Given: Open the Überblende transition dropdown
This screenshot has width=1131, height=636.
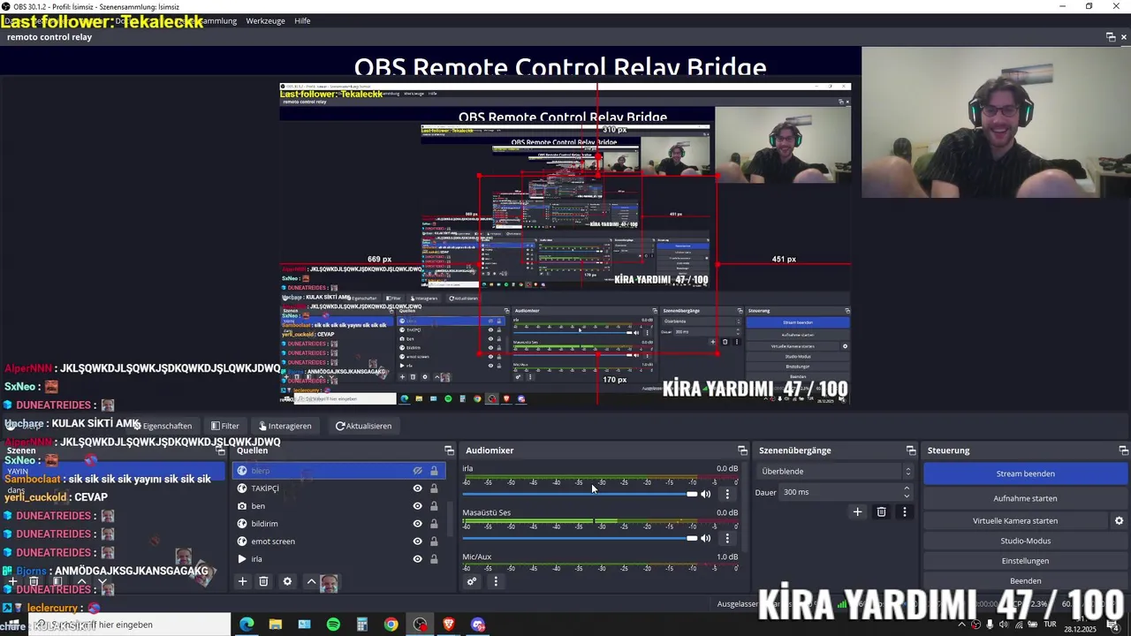Looking at the screenshot, I should [x=835, y=472].
